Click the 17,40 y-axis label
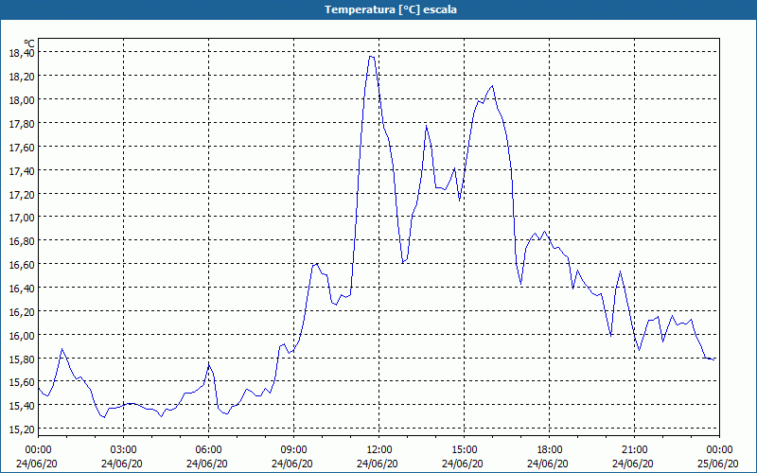757x473 pixels. pyautogui.click(x=22, y=171)
